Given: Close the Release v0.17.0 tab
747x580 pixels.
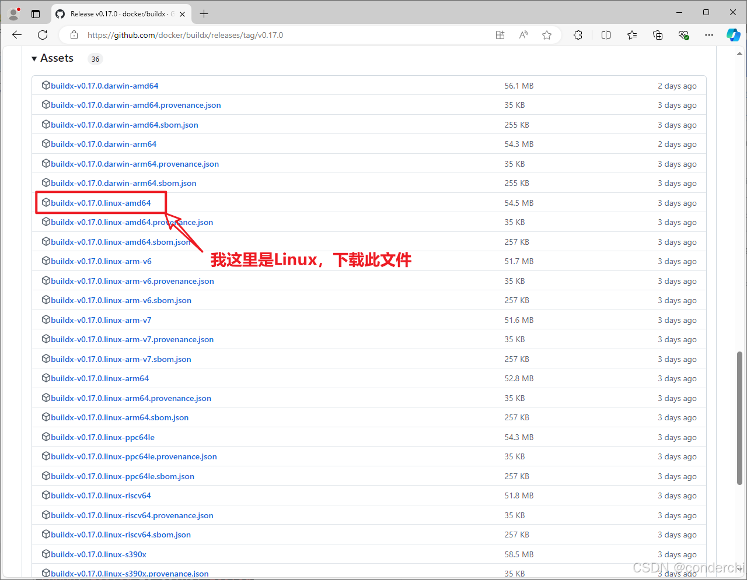Looking at the screenshot, I should coord(183,14).
